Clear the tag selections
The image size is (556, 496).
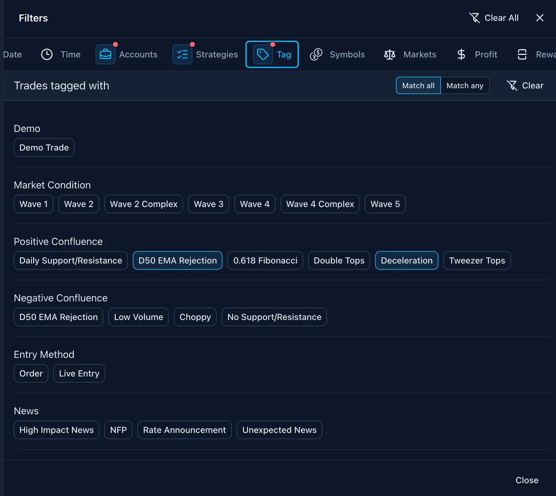point(525,86)
